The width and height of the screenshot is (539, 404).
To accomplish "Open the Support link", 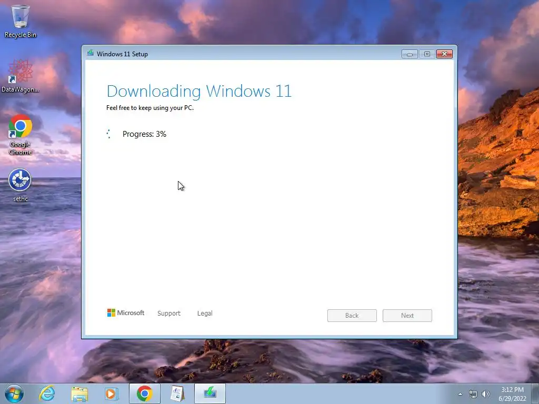I will [169, 314].
